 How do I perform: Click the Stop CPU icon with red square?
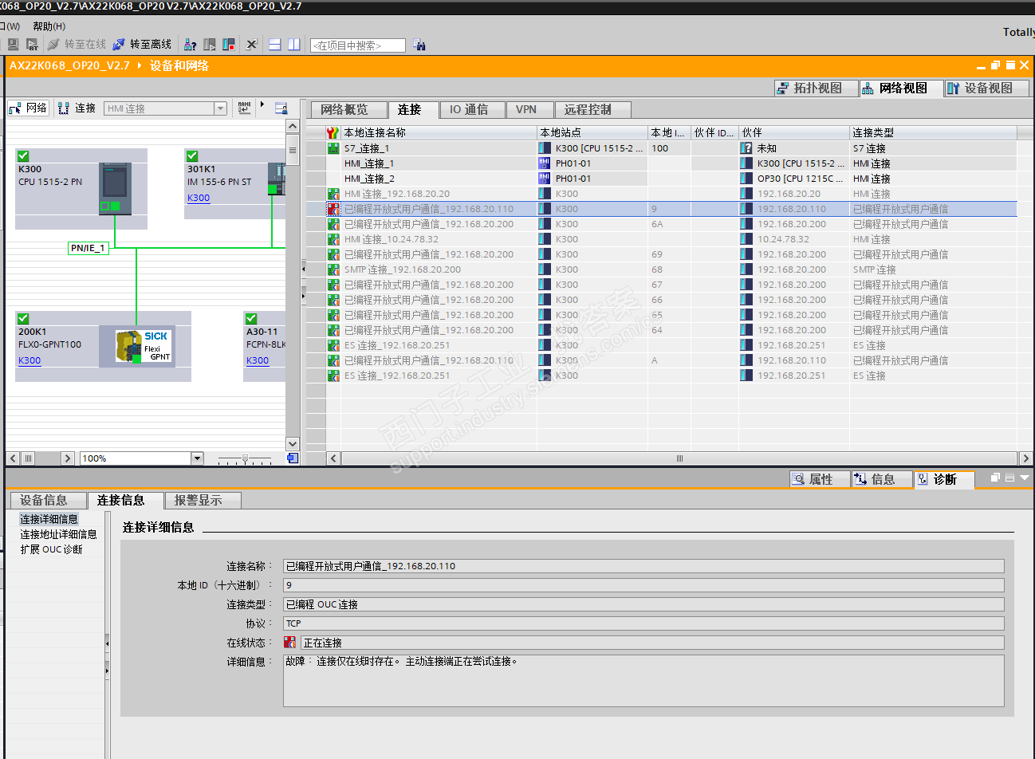coord(229,45)
